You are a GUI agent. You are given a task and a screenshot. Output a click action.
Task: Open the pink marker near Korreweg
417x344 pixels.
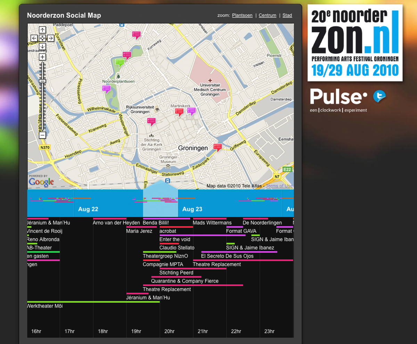(x=136, y=35)
